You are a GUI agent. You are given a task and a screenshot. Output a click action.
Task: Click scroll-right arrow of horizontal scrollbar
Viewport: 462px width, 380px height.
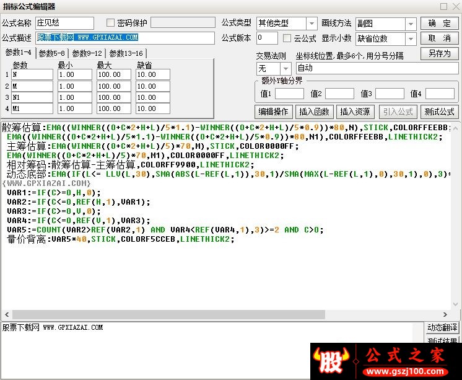[445, 314]
